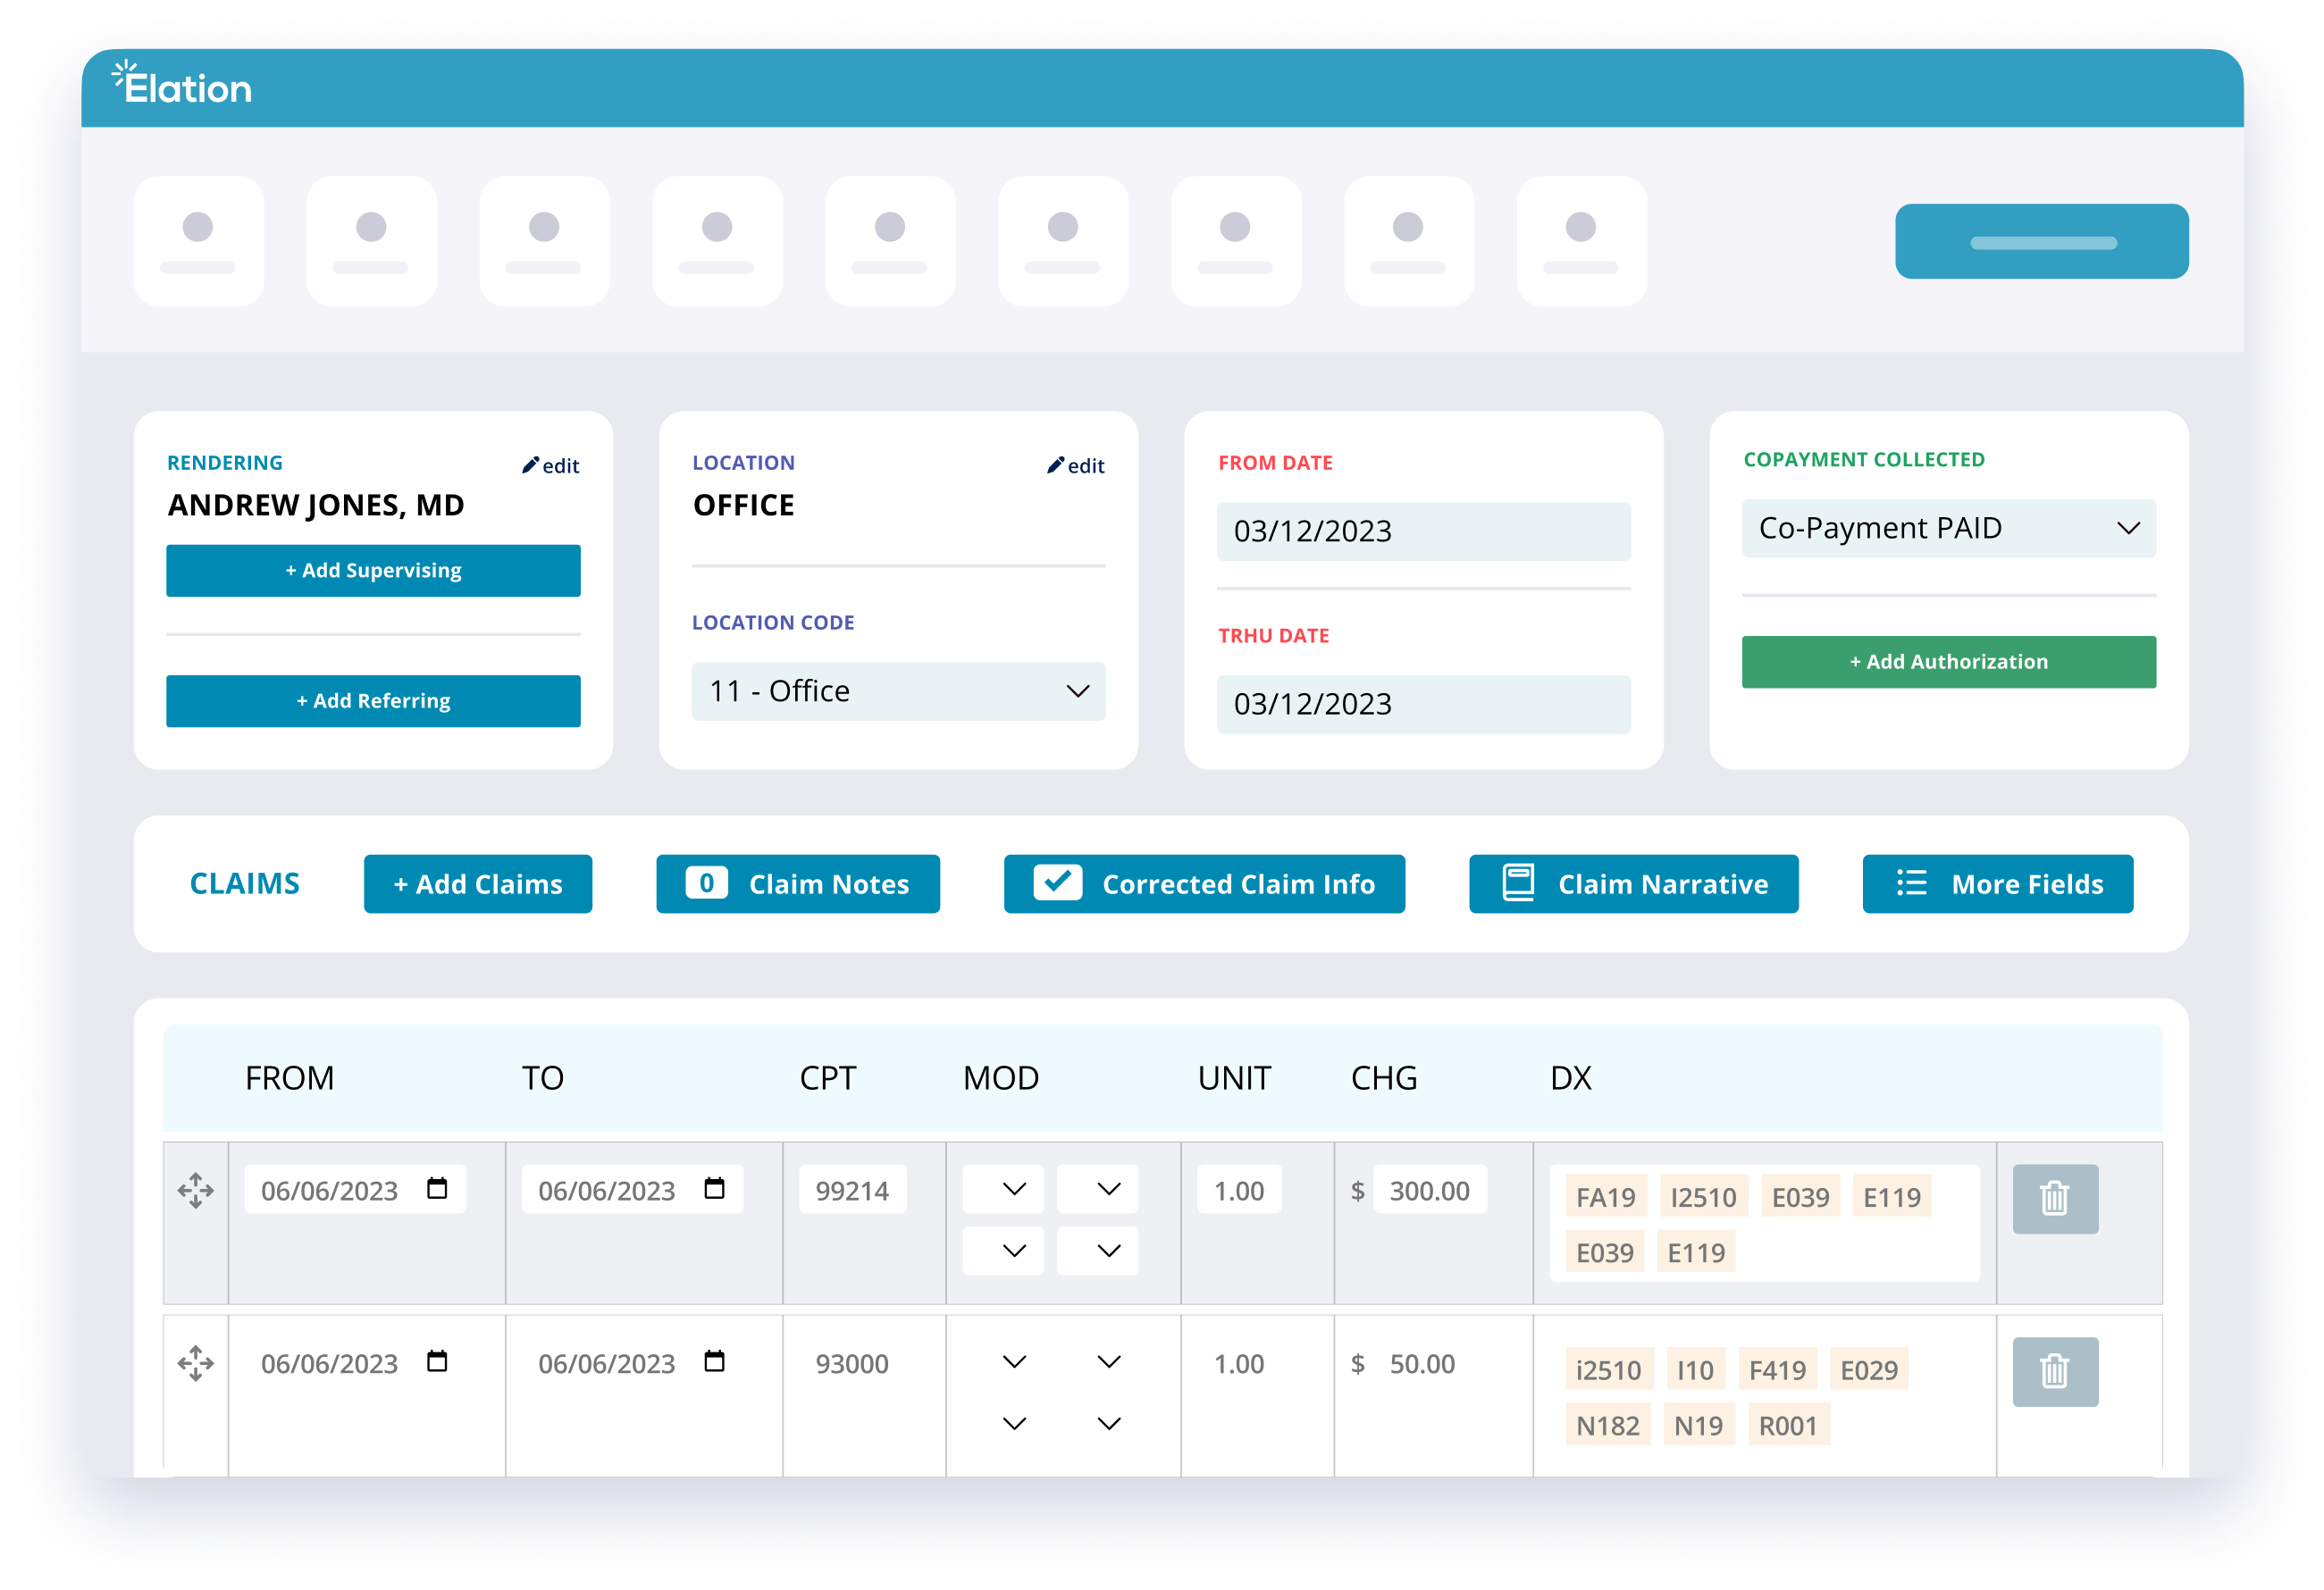
Task: Click the pencil edit icon for Location
Action: coord(1056,465)
